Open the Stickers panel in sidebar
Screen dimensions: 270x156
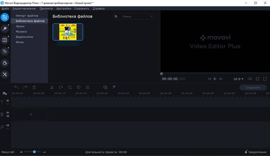(5, 63)
